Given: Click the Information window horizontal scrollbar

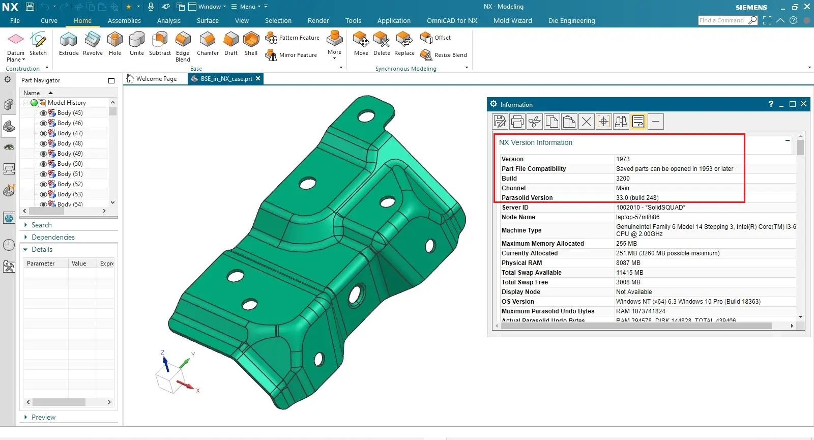Looking at the screenshot, I should pos(636,326).
